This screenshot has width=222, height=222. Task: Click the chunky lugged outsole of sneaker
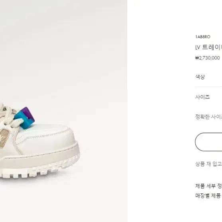[39, 168]
